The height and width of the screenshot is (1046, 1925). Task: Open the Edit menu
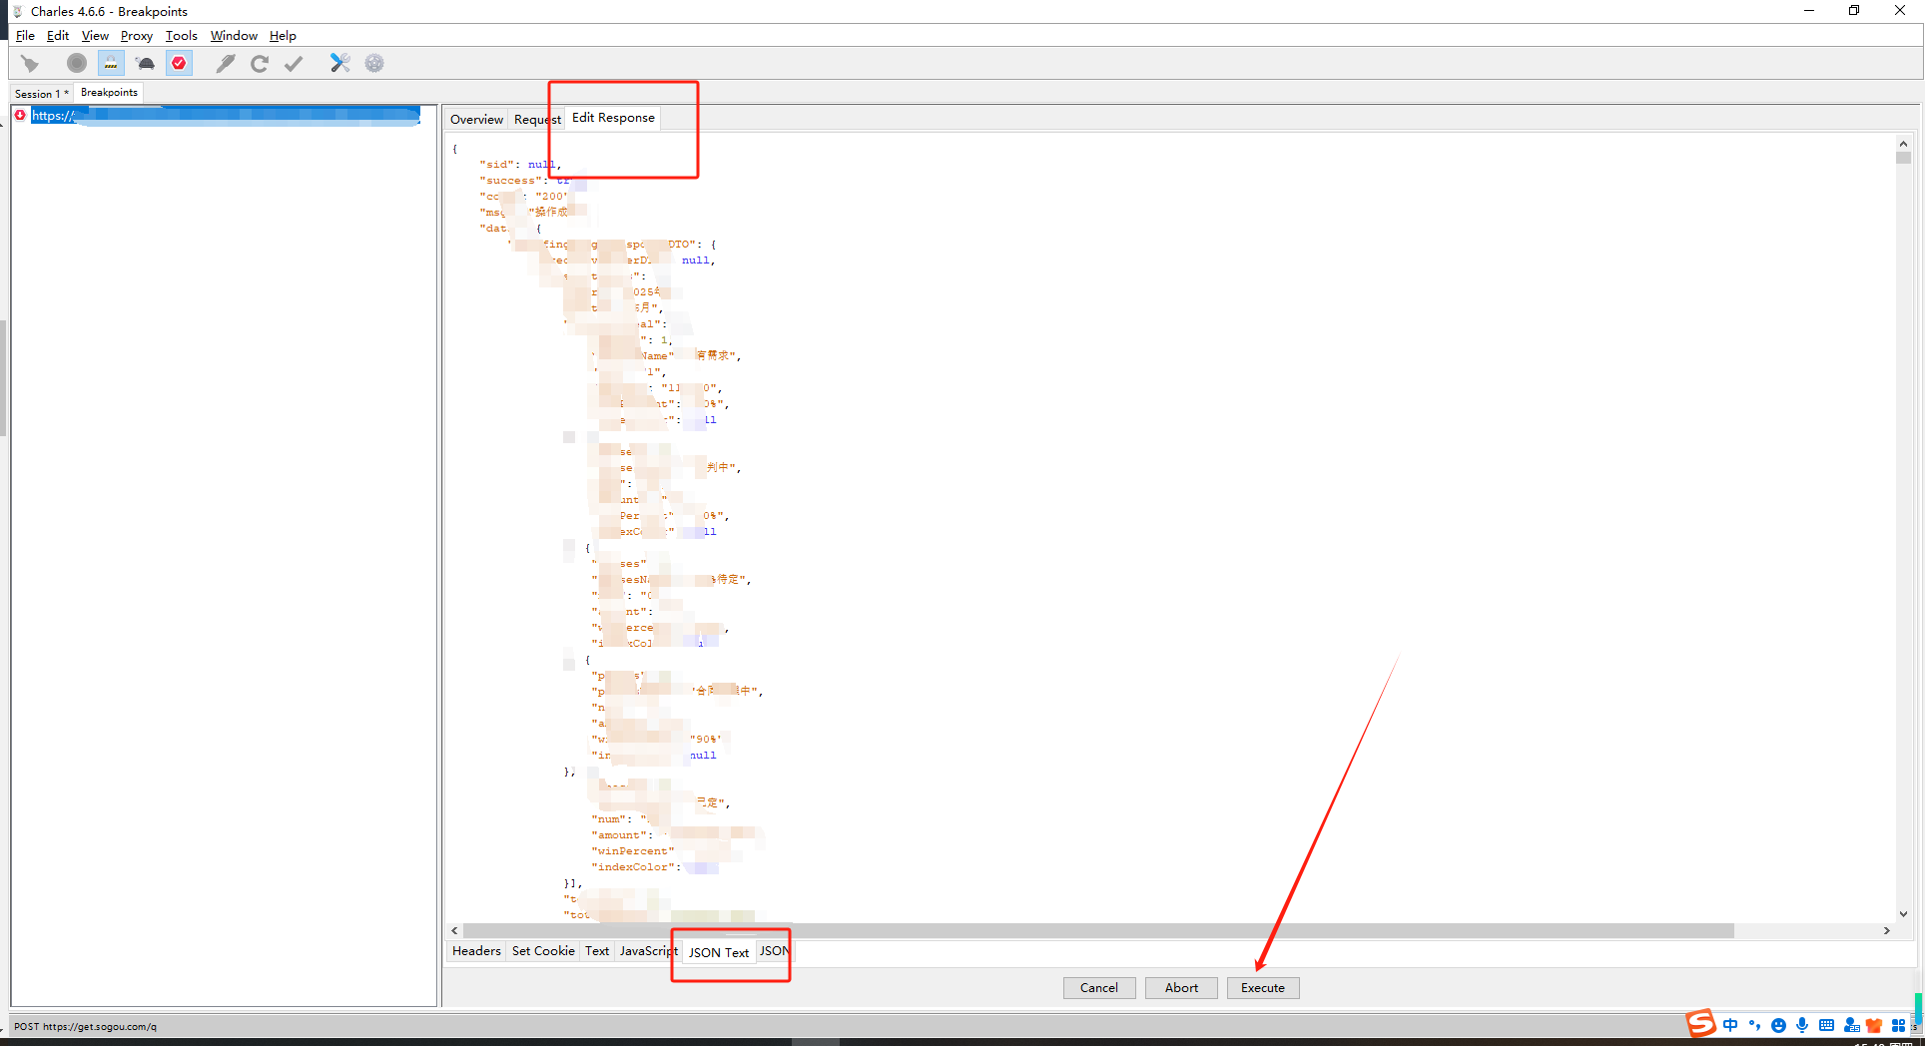point(58,36)
